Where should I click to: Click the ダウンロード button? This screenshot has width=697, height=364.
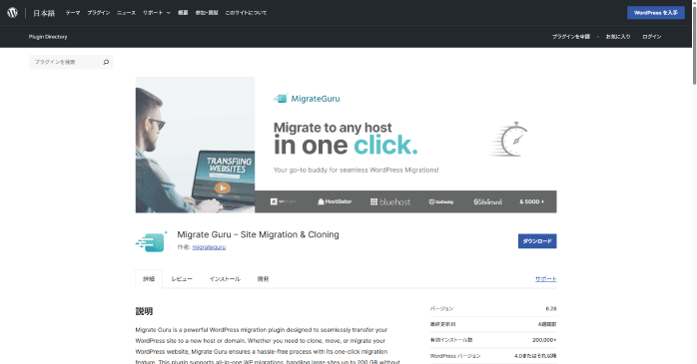tap(537, 241)
